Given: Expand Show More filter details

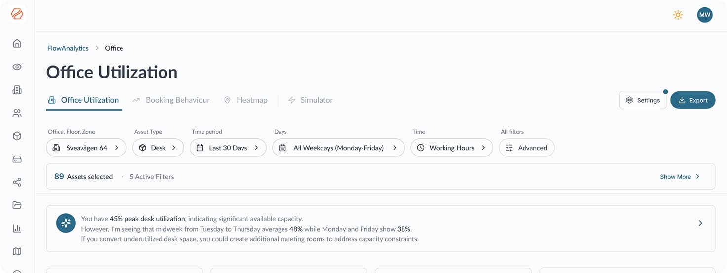Looking at the screenshot, I should point(680,177).
